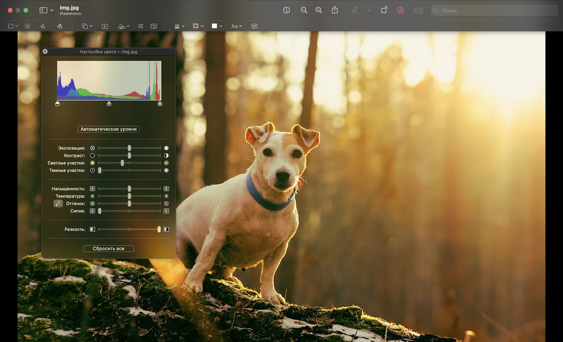The image size is (563, 342).
Task: Select the Instant Alpha magic wand tool
Action: point(27,26)
